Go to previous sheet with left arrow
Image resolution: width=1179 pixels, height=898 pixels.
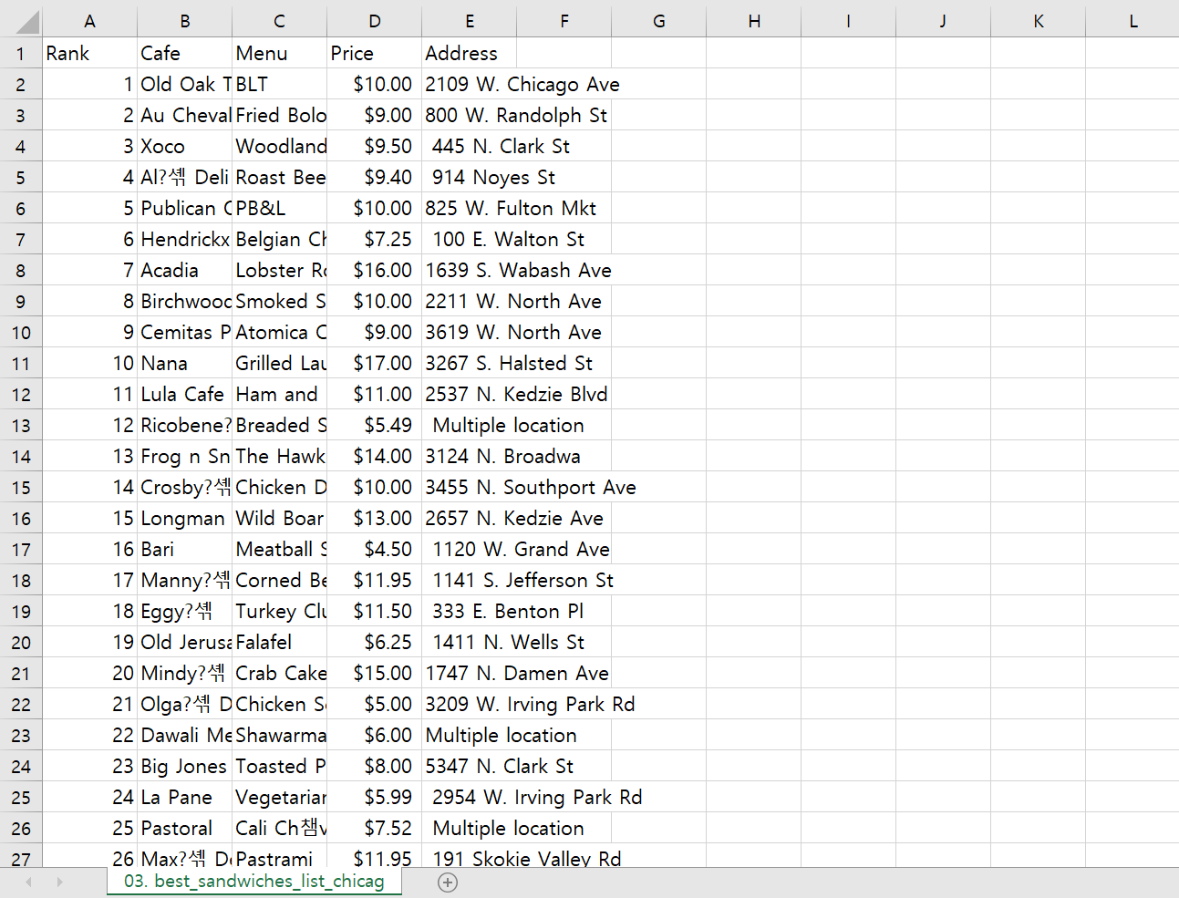click(29, 882)
